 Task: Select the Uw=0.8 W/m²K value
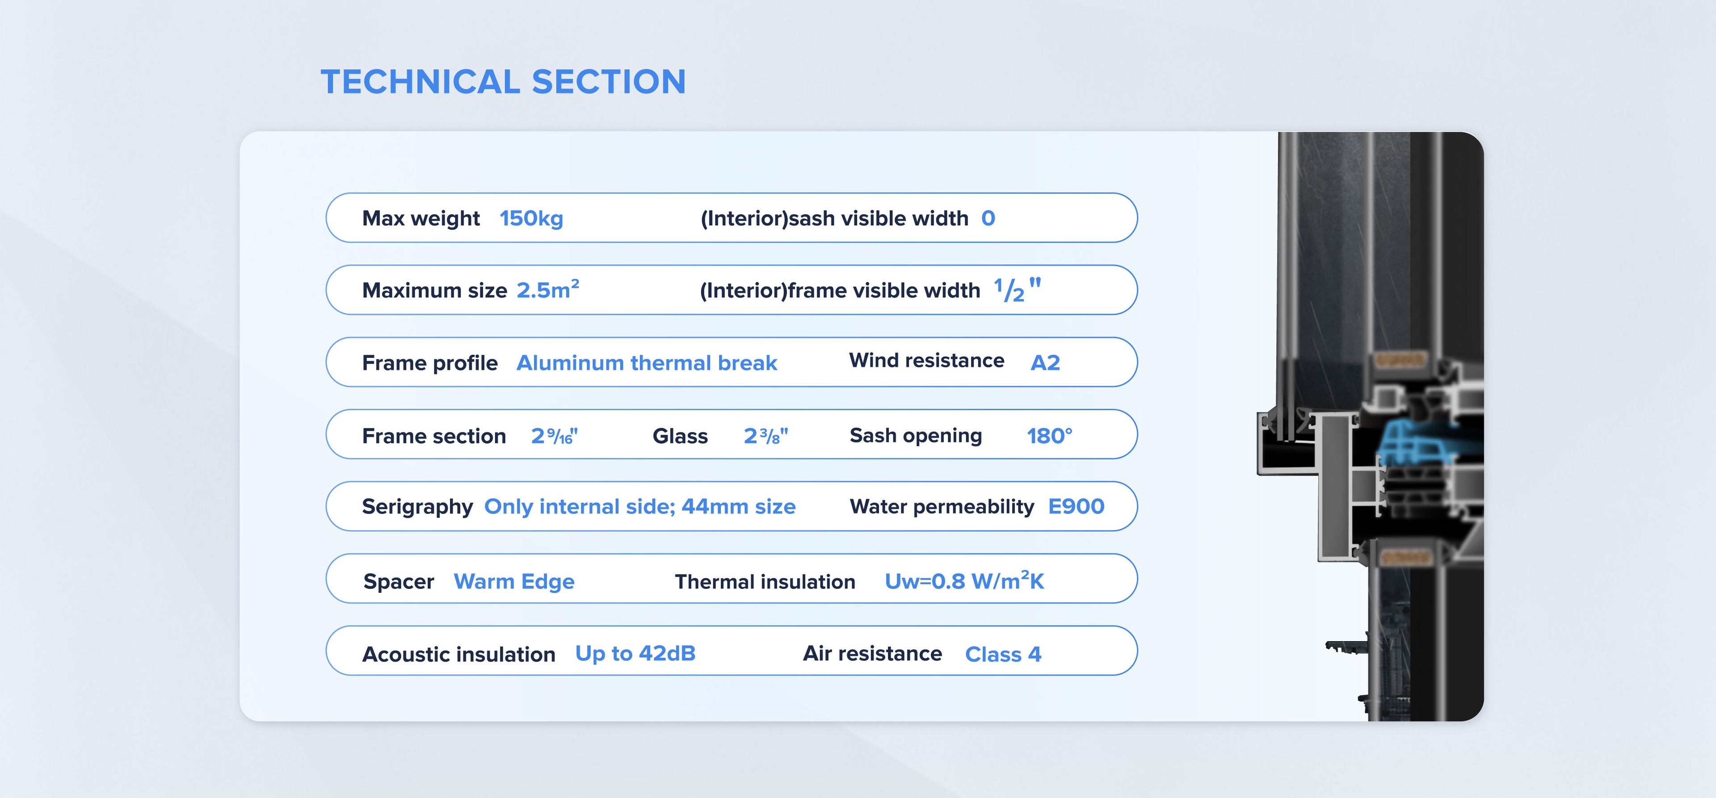(964, 581)
